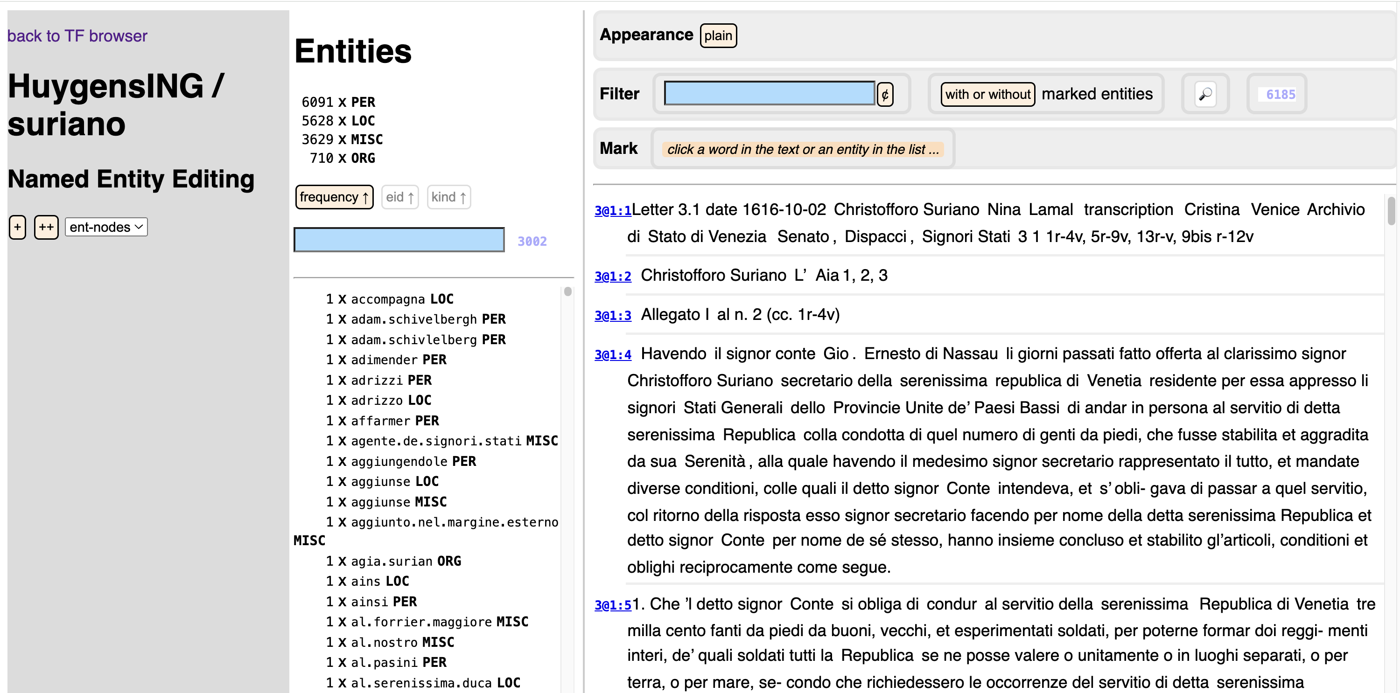This screenshot has width=1400, height=693.
Task: Click 'Ernesto' in section 3@1:4
Action: [x=892, y=353]
